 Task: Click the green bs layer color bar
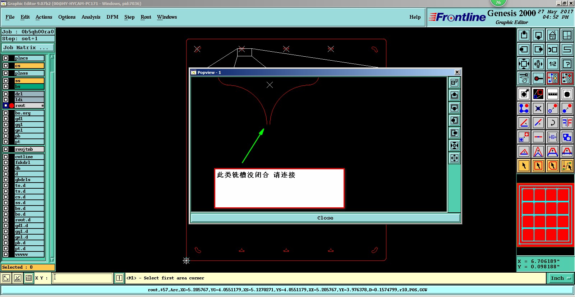[29, 86]
